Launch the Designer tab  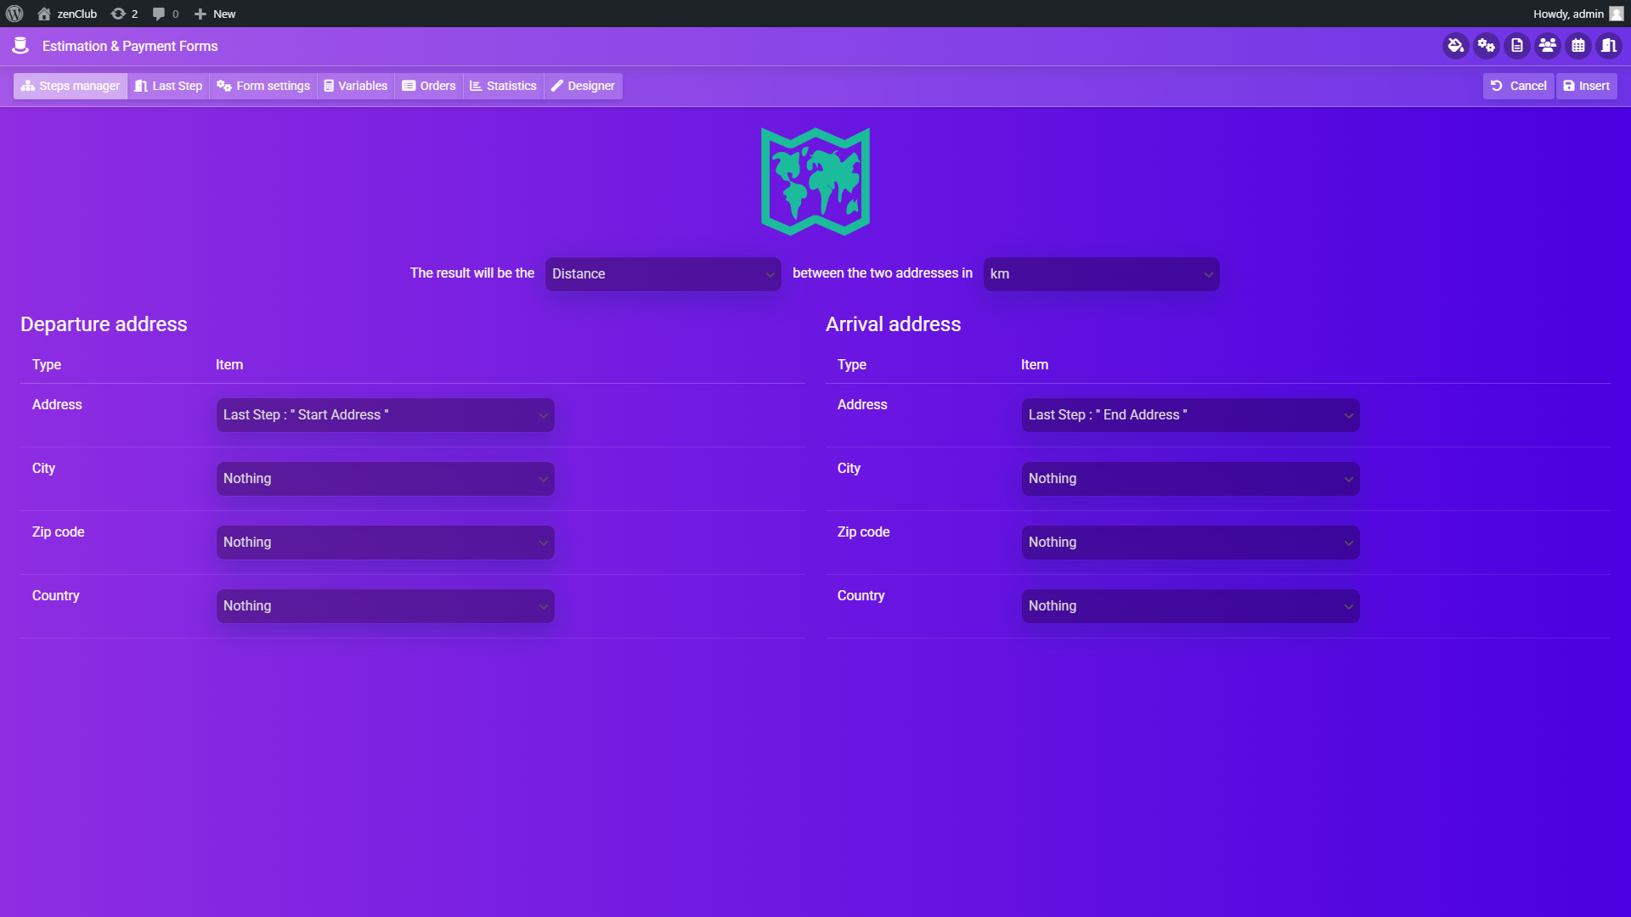click(x=583, y=86)
